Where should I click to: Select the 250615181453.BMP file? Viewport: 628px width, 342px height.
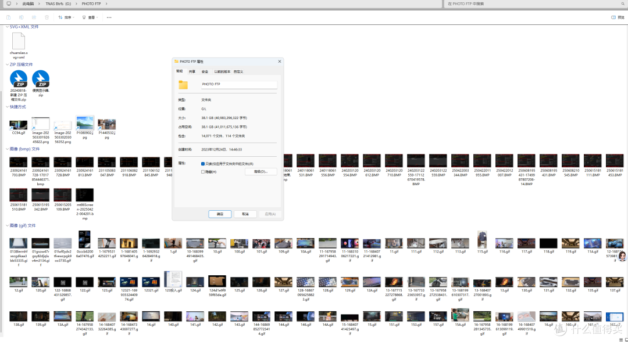(x=615, y=161)
